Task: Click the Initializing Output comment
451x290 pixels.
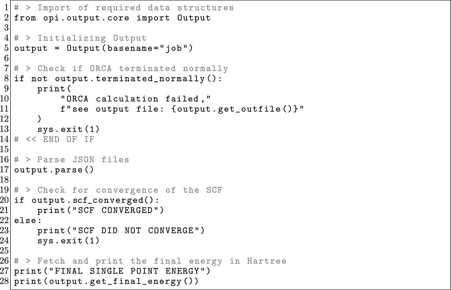Action: click(x=81, y=38)
